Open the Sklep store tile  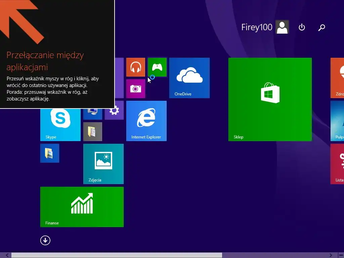click(x=270, y=99)
